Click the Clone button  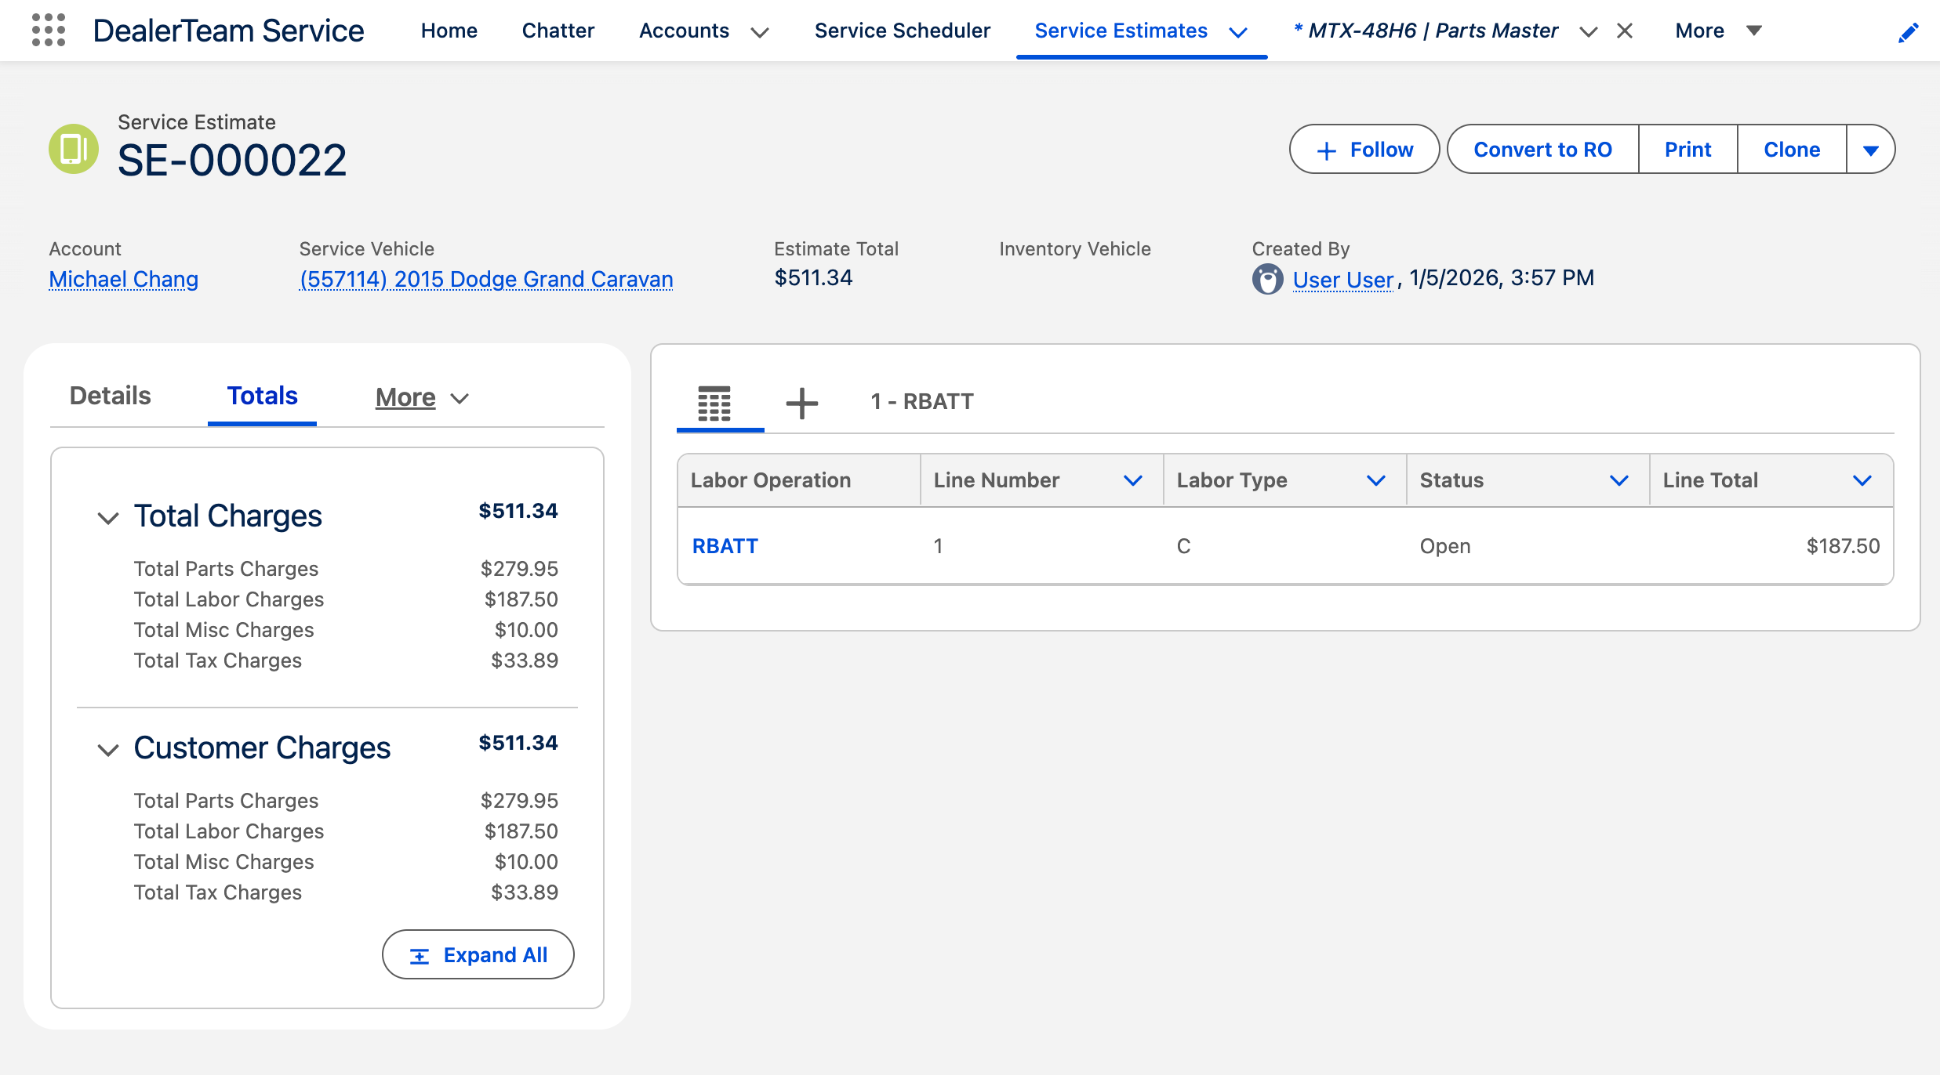tap(1792, 149)
